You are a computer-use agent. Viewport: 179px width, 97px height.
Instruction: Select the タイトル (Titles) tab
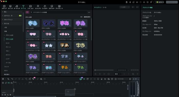tap(24, 7)
